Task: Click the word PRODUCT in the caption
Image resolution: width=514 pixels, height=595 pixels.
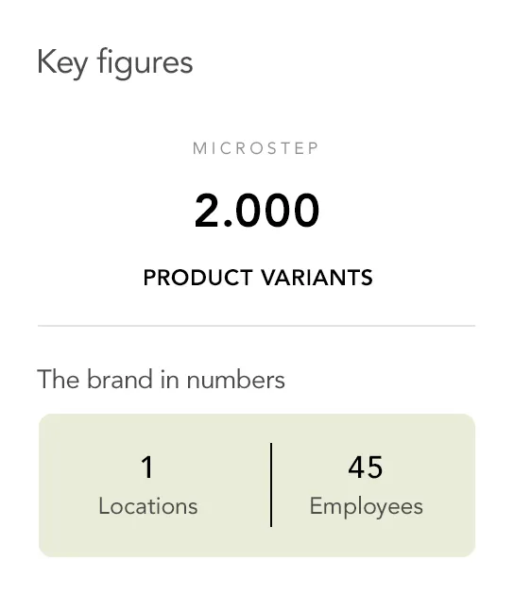Action: (x=197, y=278)
